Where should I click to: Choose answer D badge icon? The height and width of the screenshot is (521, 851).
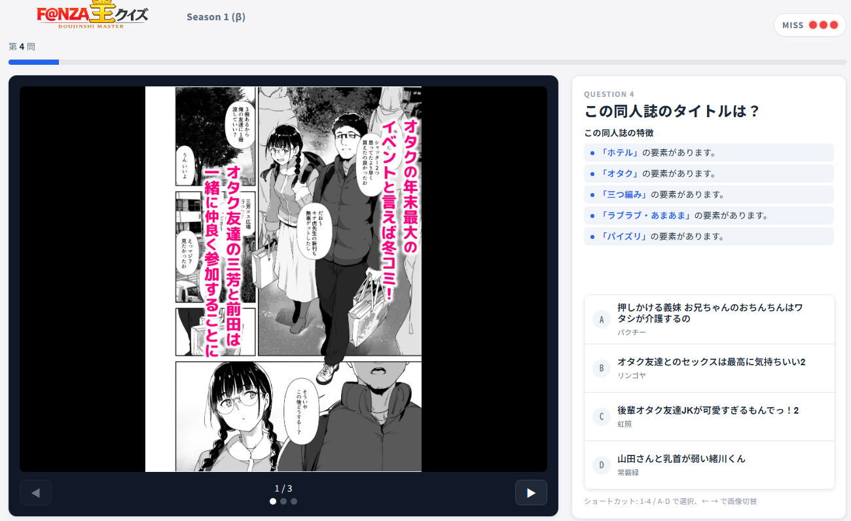pos(602,465)
